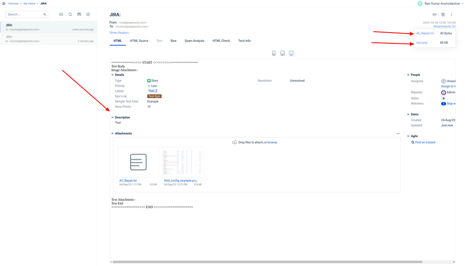Click the Test_2 label
Image resolution: width=465 pixels, height=266 pixels.
(x=153, y=91)
